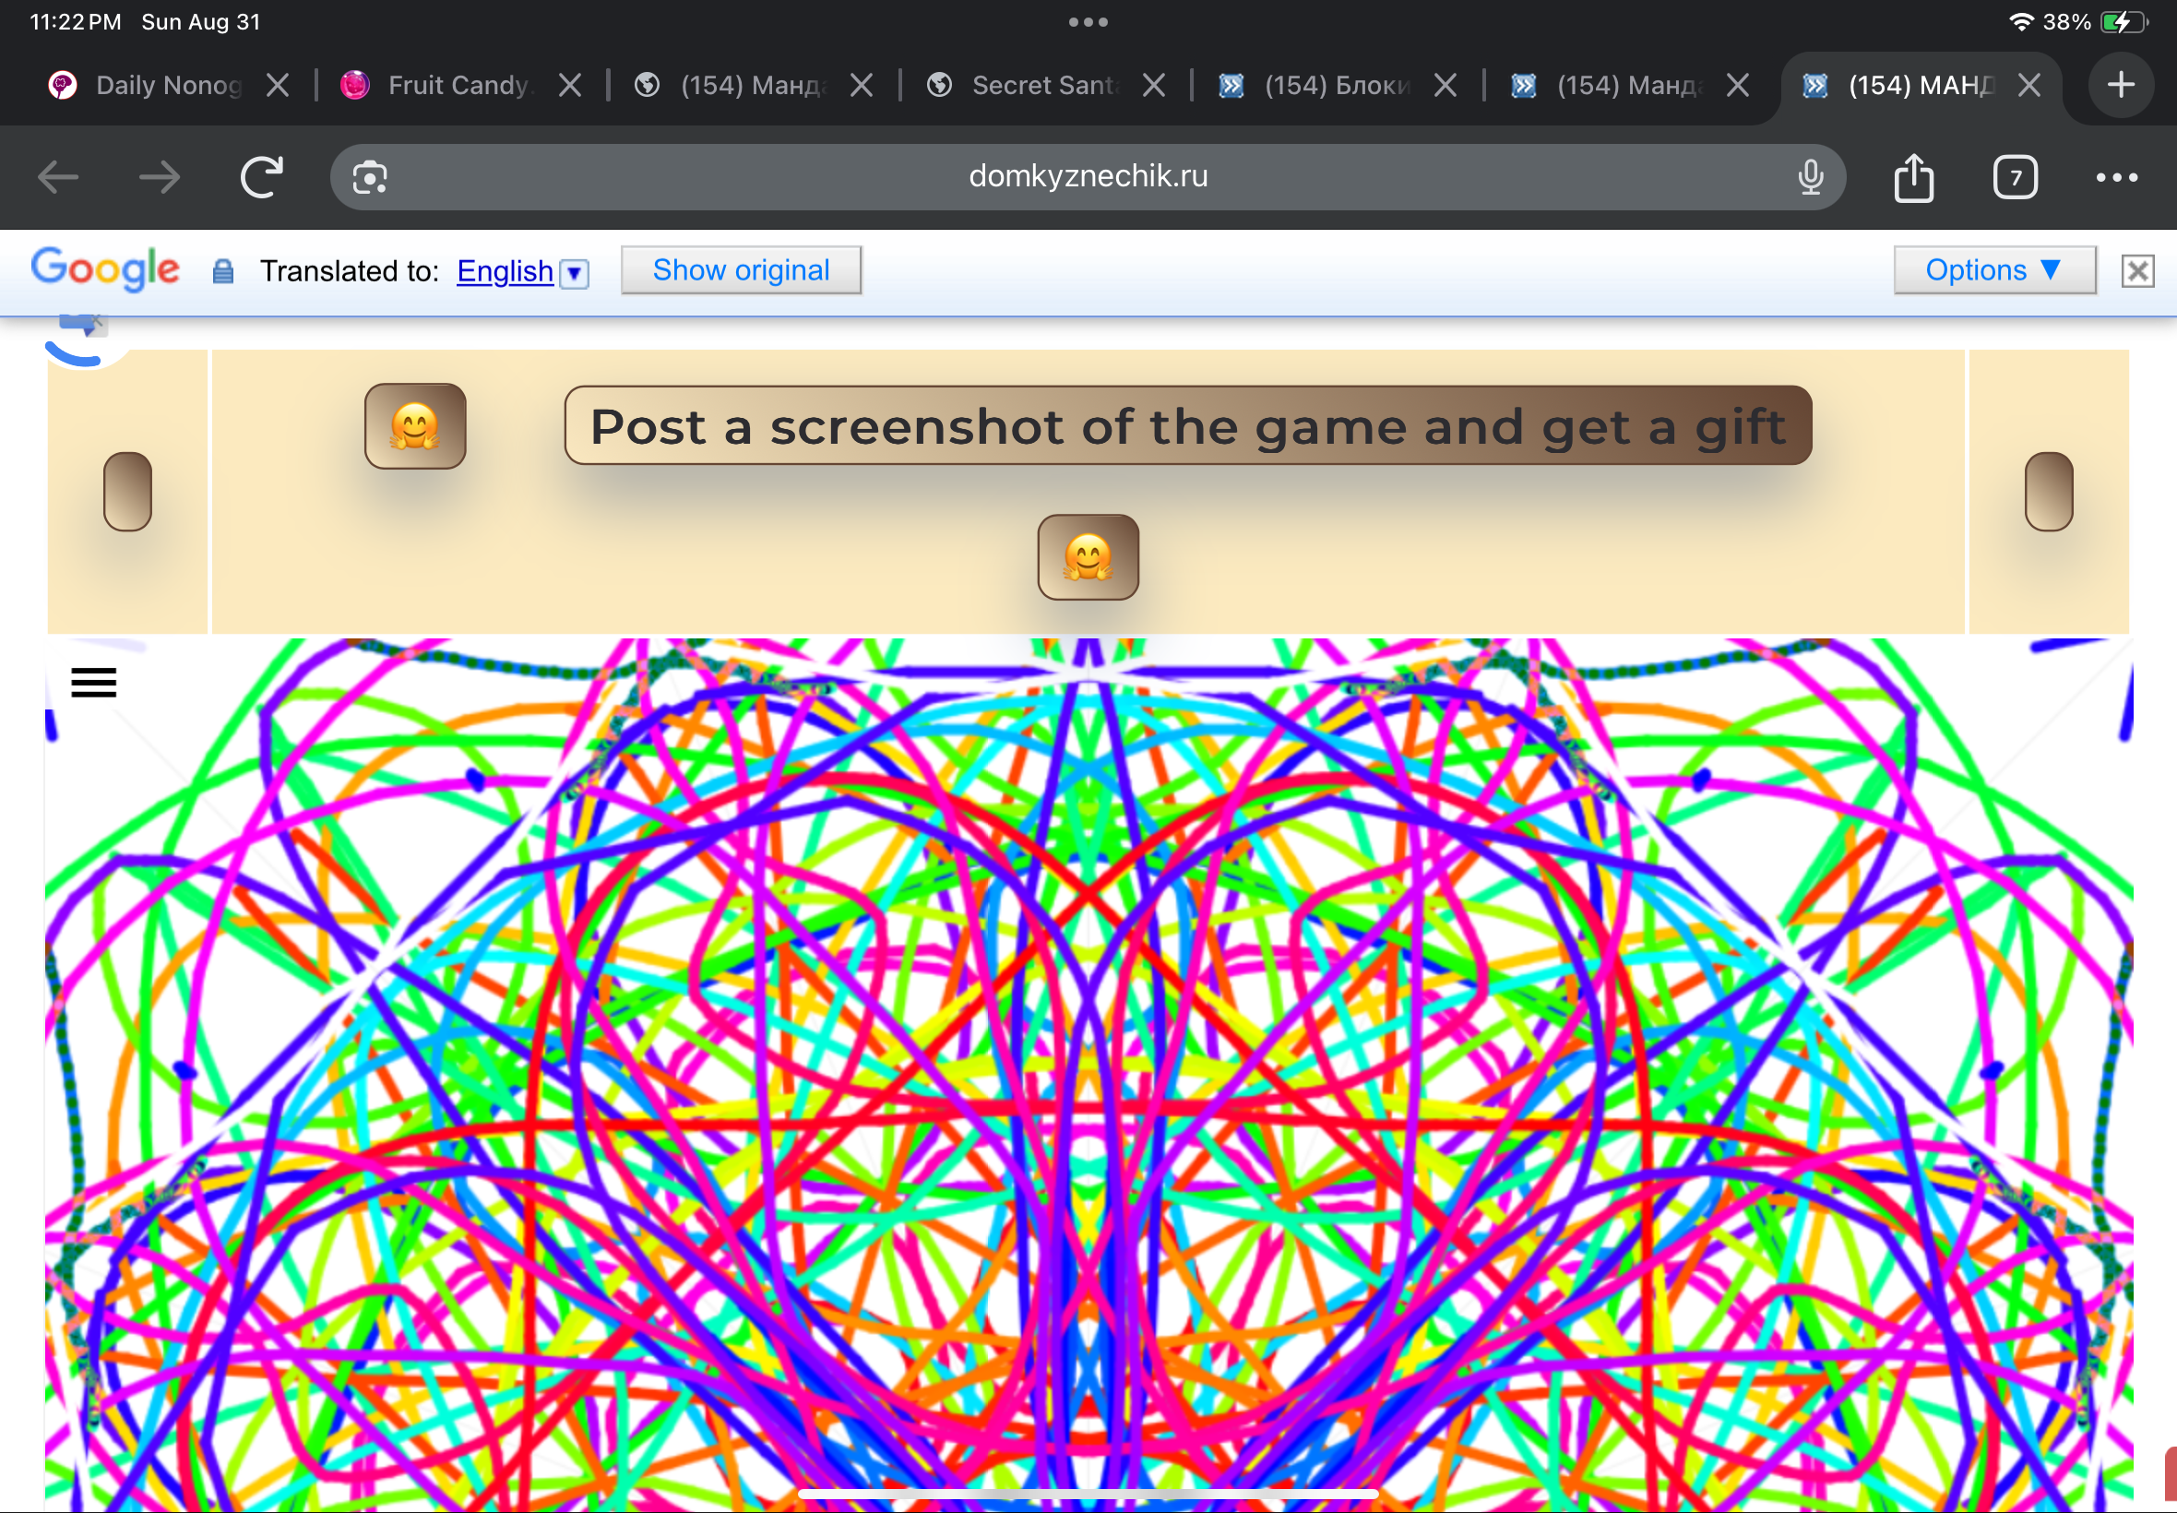
Task: Open the hamburger menu on the mandala canvas
Action: pyautogui.click(x=94, y=682)
